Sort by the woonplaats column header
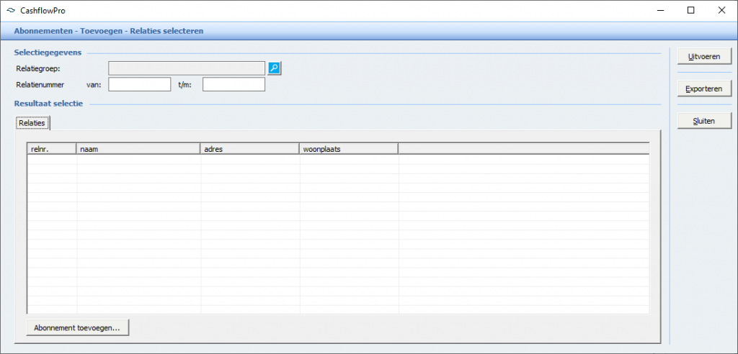The image size is (738, 354). 349,148
